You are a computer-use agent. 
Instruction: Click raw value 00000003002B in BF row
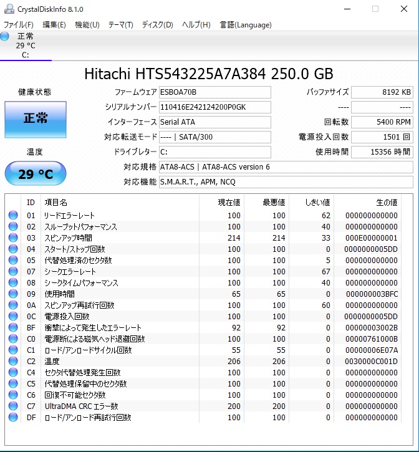point(372,327)
